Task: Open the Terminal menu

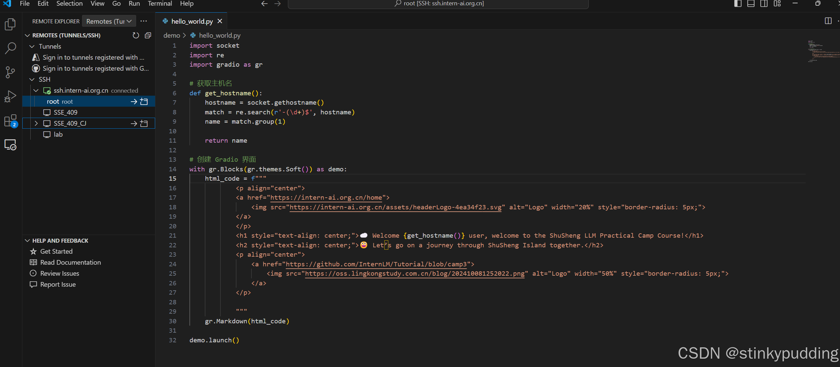Action: pos(160,4)
